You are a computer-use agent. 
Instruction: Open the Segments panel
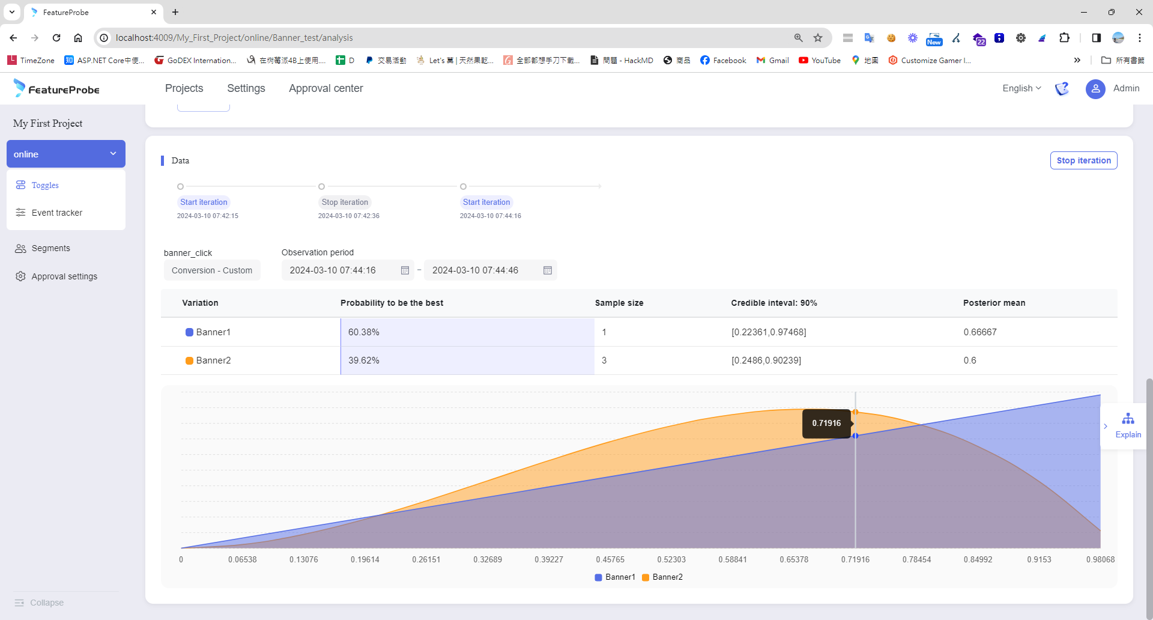pyautogui.click(x=50, y=248)
